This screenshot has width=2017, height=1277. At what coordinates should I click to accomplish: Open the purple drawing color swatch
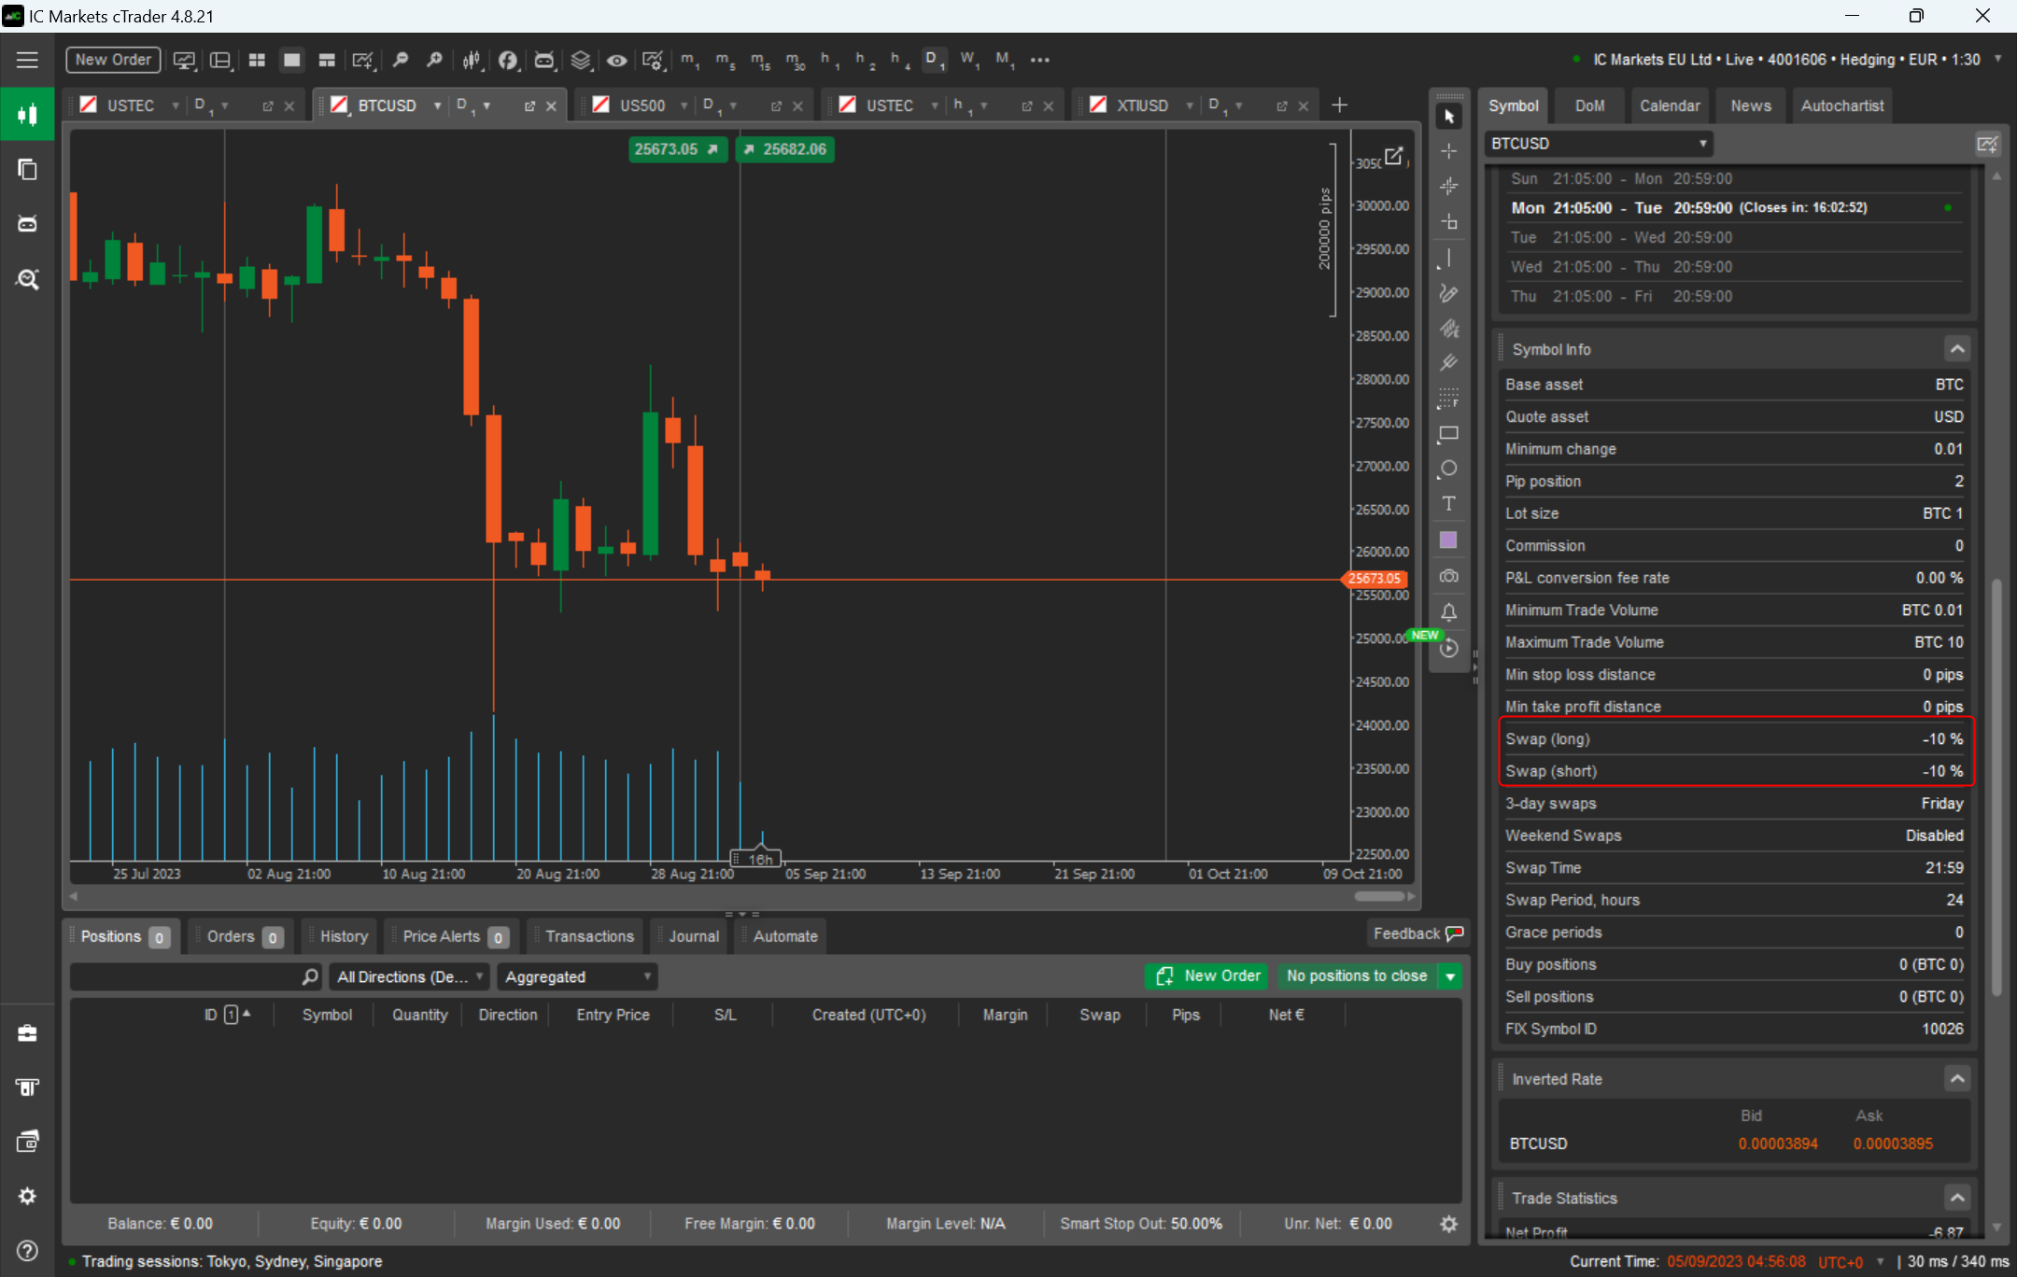point(1448,540)
